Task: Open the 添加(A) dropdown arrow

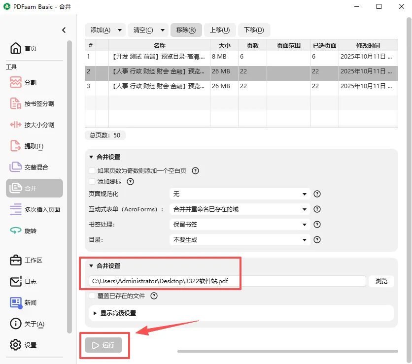Action: click(x=120, y=30)
